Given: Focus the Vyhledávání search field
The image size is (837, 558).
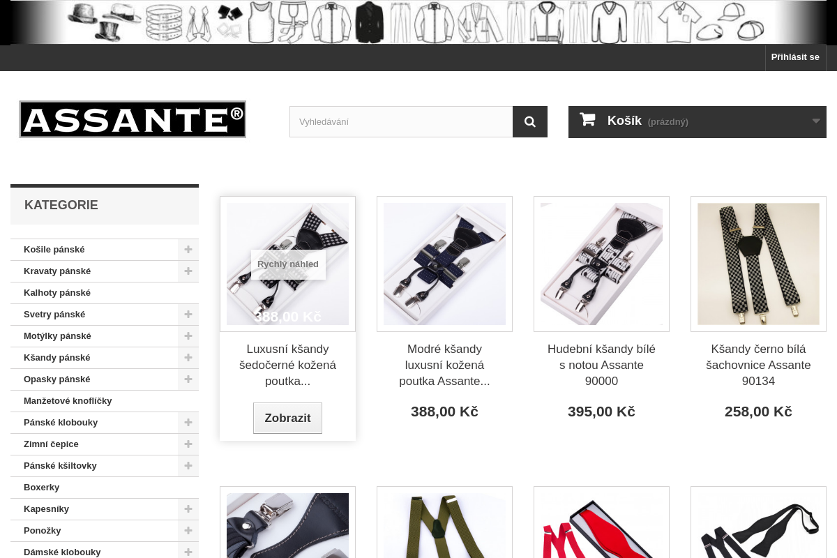Looking at the screenshot, I should pos(401,121).
